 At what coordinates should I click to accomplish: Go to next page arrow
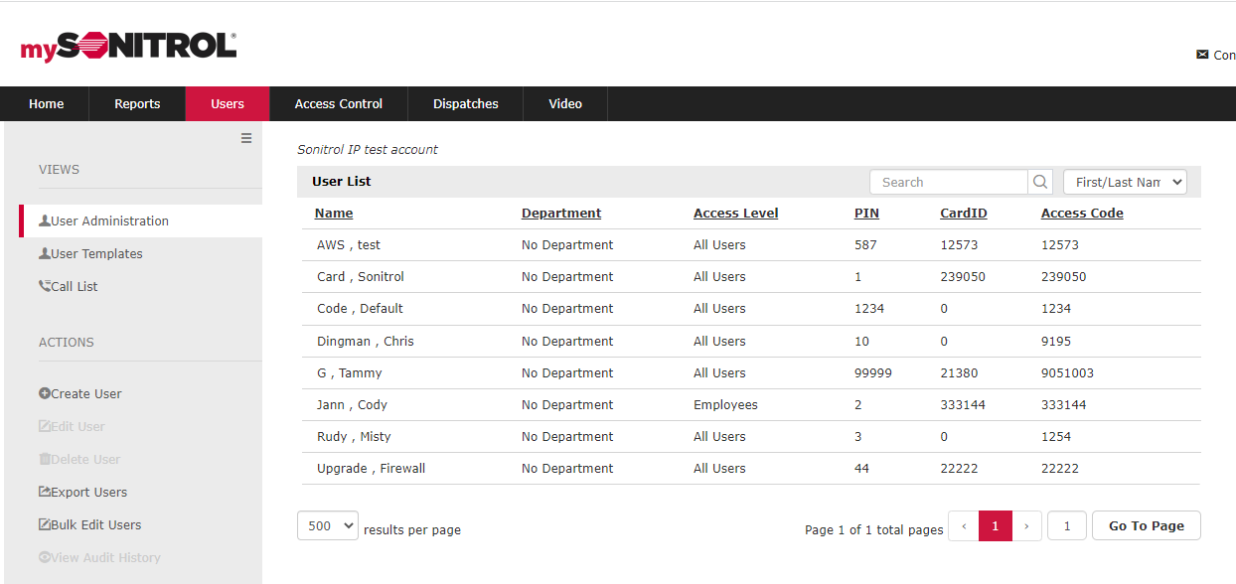pyautogui.click(x=1026, y=526)
